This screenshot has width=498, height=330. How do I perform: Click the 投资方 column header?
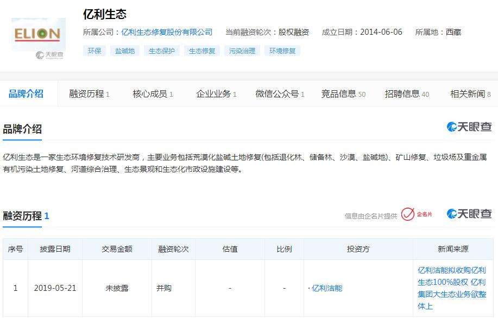point(358,249)
